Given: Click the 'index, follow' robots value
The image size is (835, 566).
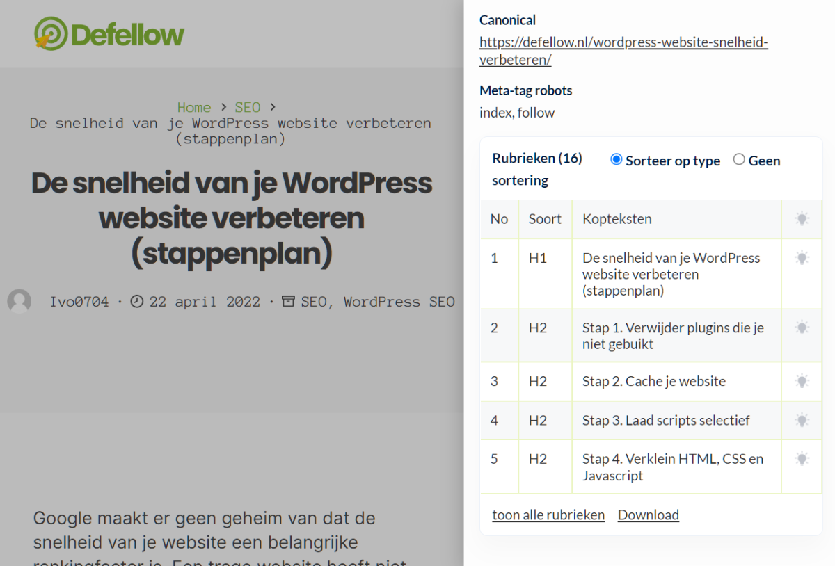Looking at the screenshot, I should [517, 113].
